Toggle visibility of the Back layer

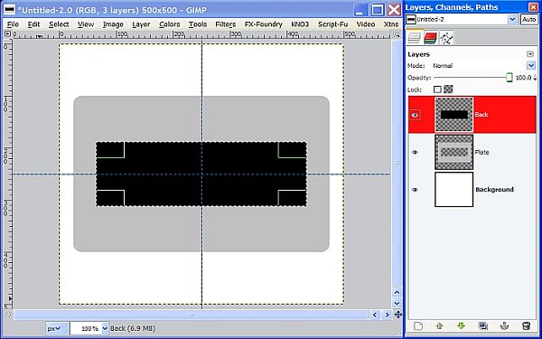point(415,115)
